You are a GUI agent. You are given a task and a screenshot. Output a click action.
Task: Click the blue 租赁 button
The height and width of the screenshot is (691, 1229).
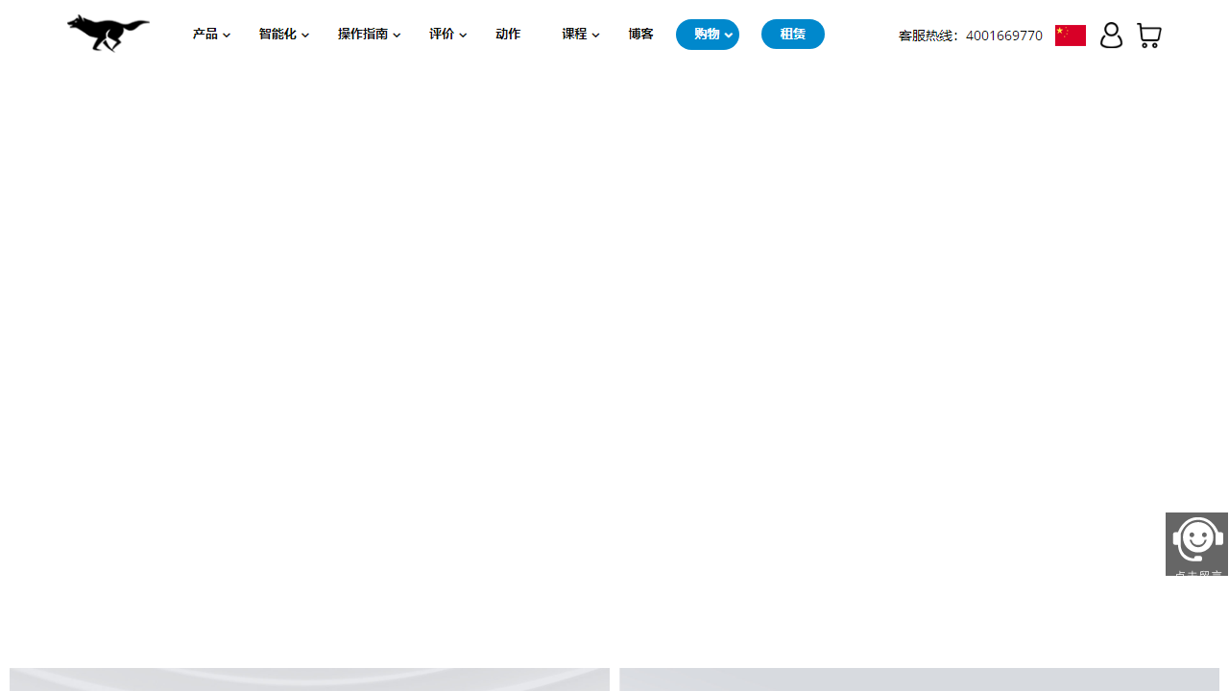[x=793, y=35]
